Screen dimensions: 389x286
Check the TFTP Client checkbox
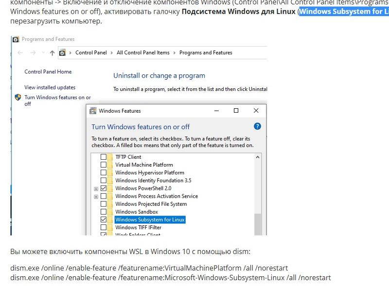click(x=104, y=157)
